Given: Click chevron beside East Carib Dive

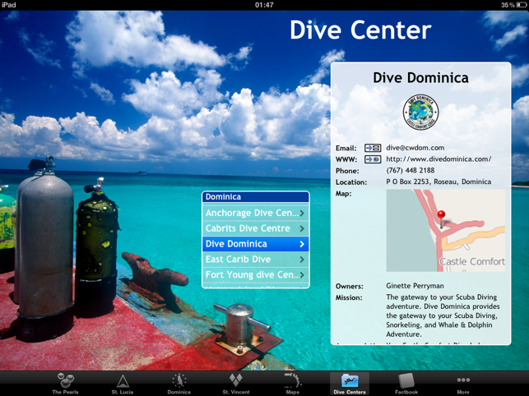Looking at the screenshot, I should click(x=302, y=260).
